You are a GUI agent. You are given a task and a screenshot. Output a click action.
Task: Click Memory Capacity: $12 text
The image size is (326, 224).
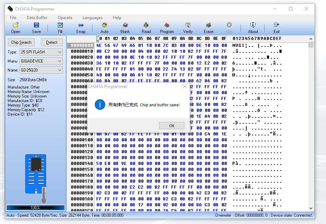point(26,110)
